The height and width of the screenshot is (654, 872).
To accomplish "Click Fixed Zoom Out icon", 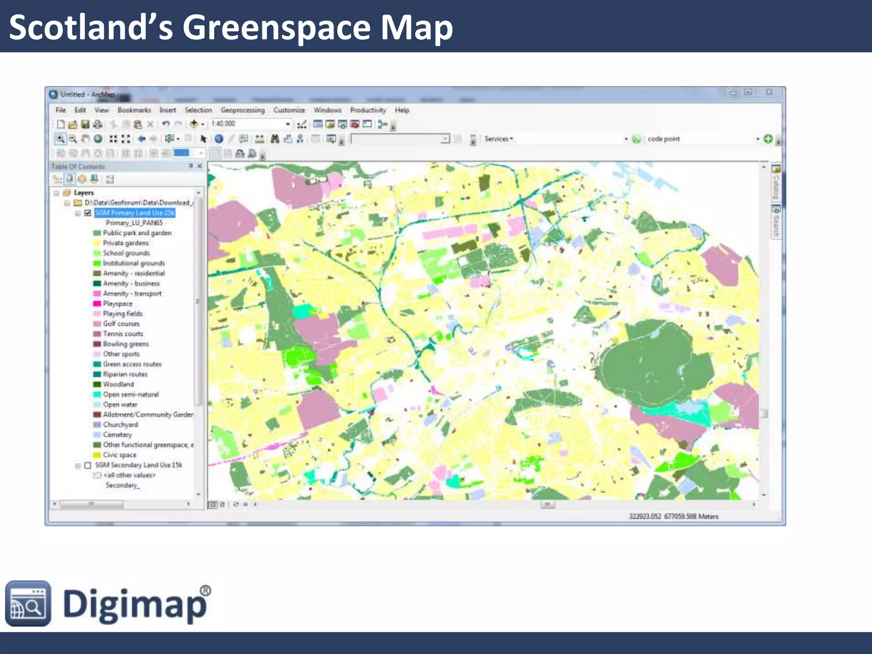I will click(x=126, y=139).
